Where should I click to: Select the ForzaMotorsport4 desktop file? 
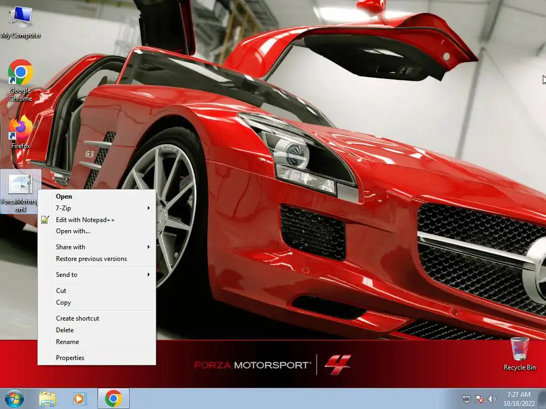pos(21,192)
